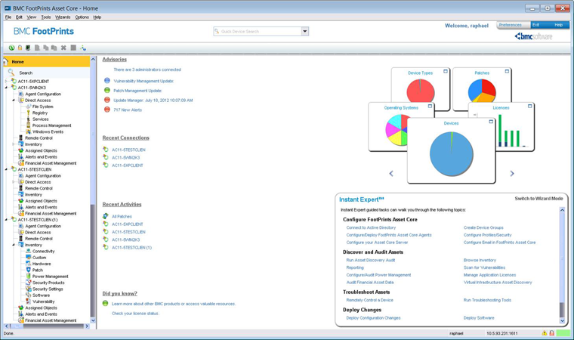The height and width of the screenshot is (340, 574).
Task: Open Power Management inventory node
Action: [50, 277]
